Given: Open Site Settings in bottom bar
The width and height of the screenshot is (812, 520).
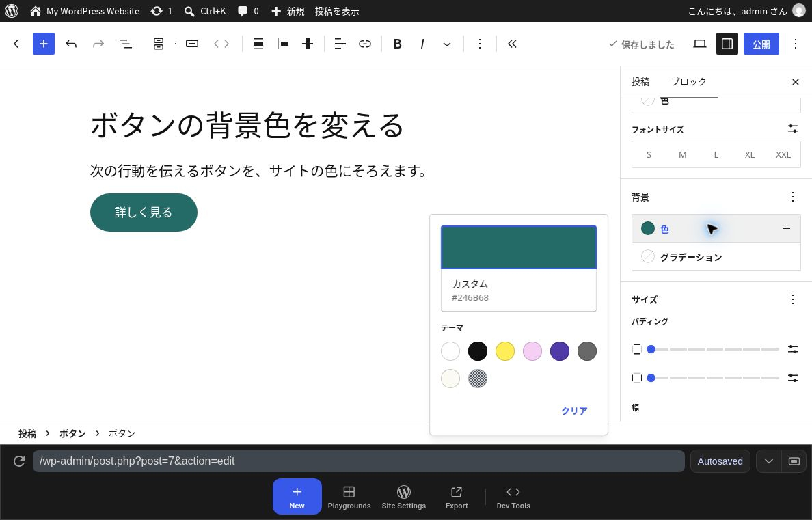Looking at the screenshot, I should tap(404, 497).
